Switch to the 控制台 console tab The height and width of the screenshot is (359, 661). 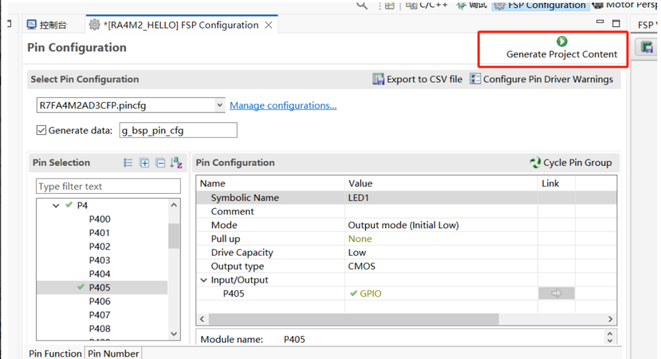click(47, 25)
